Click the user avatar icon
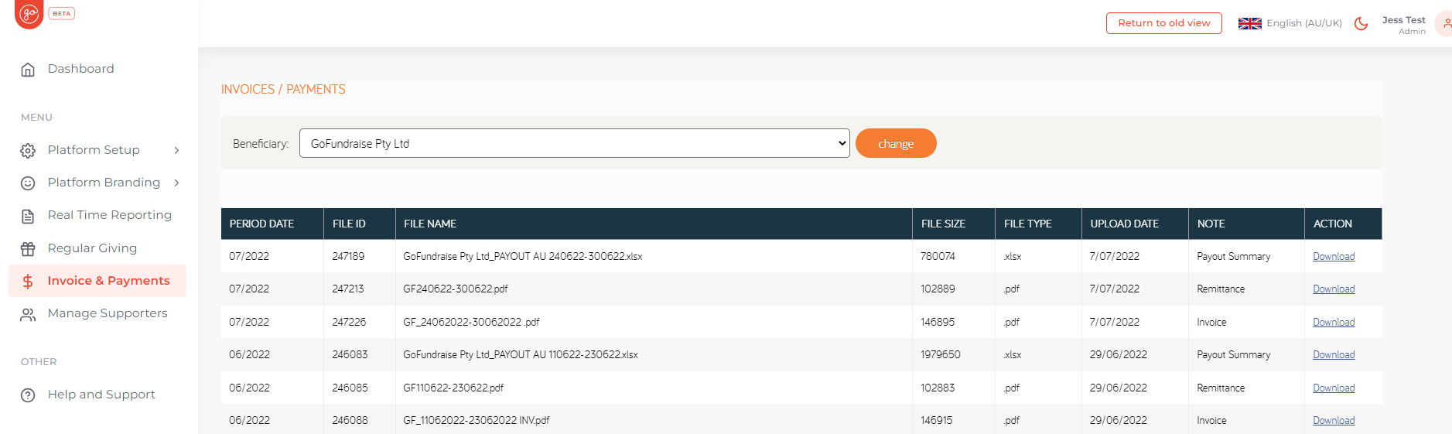The image size is (1452, 434). [x=1444, y=23]
